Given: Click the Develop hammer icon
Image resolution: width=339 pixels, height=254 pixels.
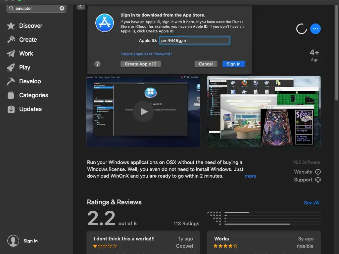Looking at the screenshot, I should (x=11, y=81).
